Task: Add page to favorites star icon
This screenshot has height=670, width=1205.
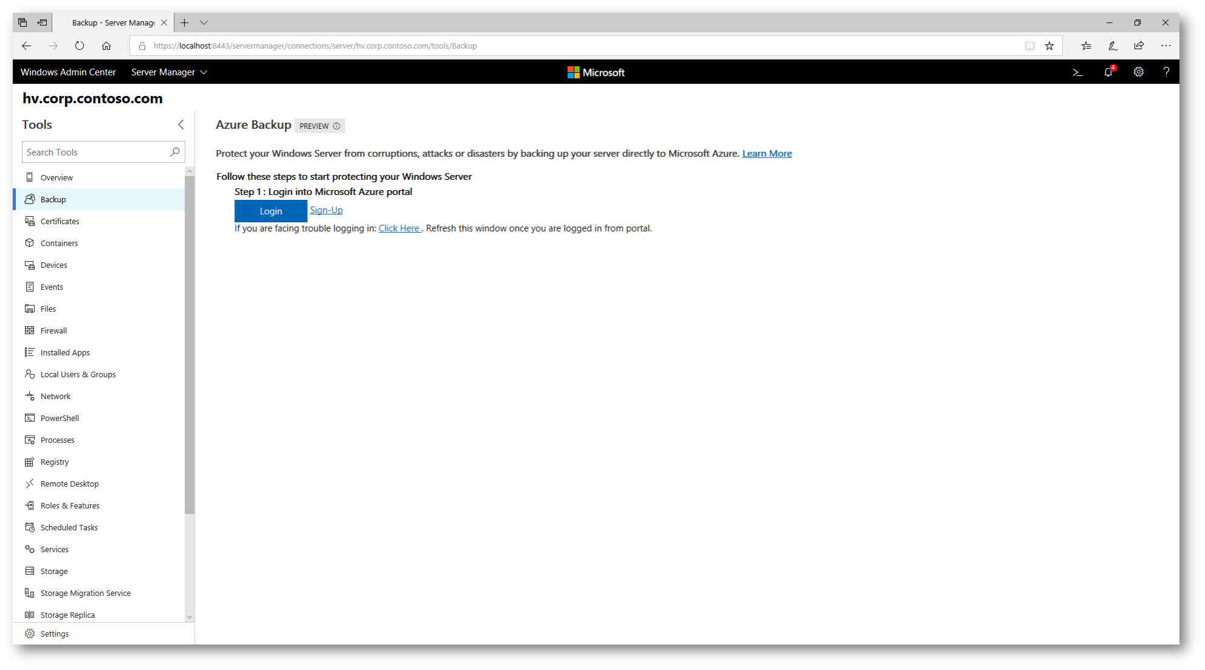Action: (x=1049, y=46)
